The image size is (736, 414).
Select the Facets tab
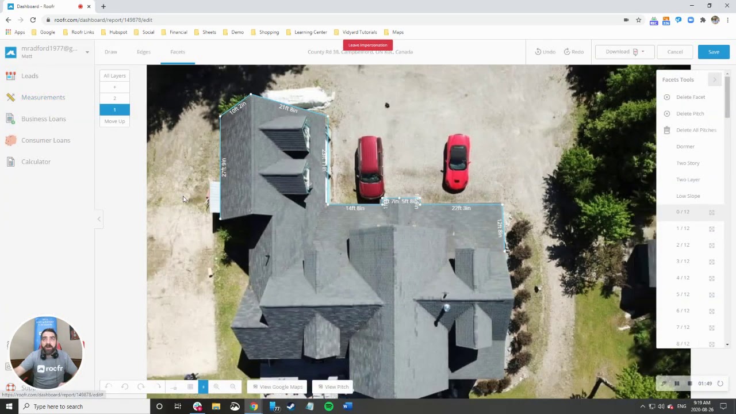tap(178, 52)
